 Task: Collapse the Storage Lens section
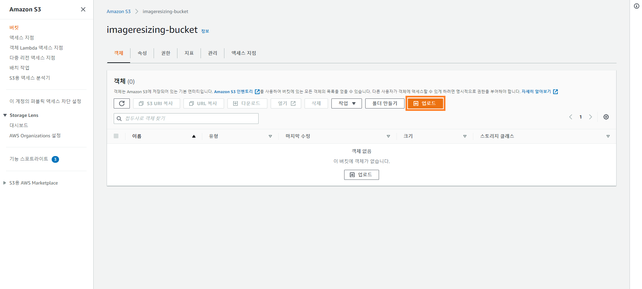coord(5,115)
